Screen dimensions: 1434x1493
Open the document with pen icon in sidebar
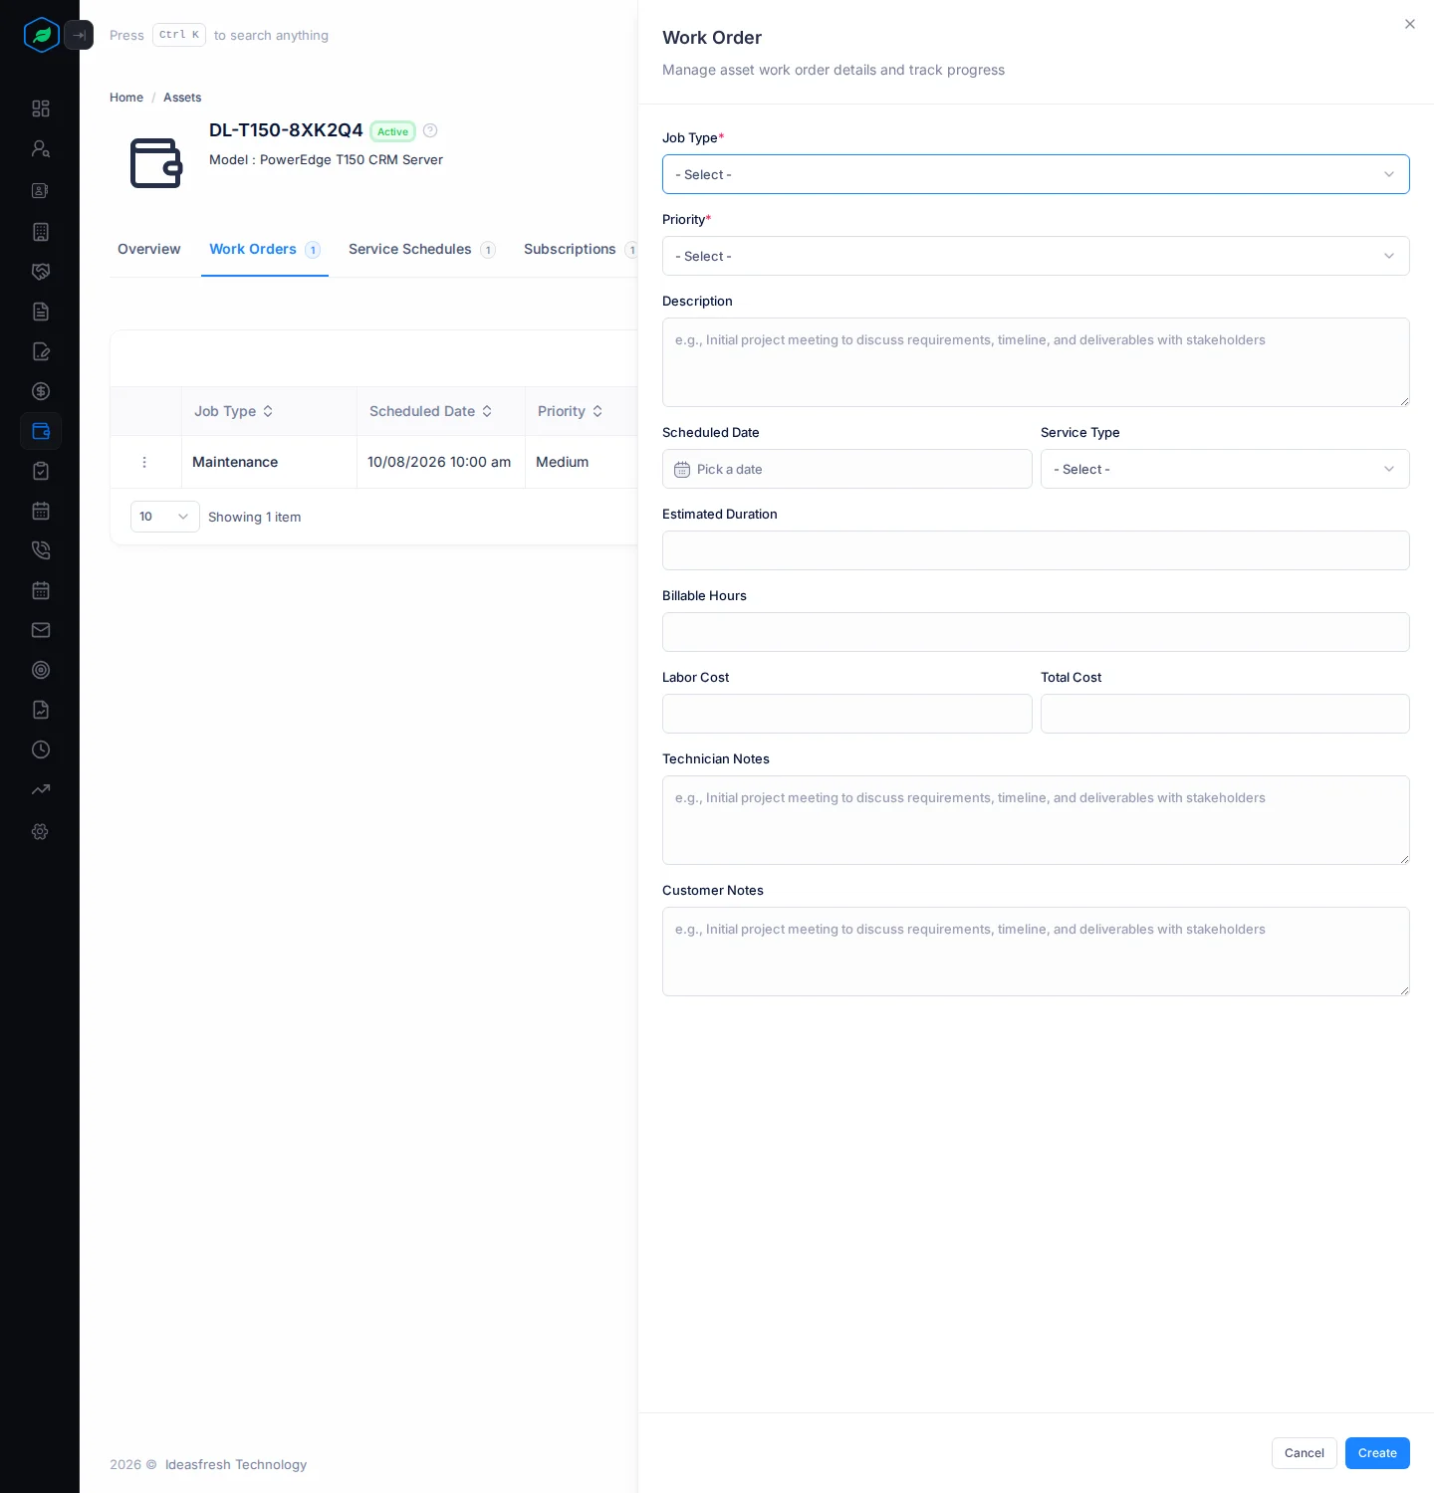coord(41,351)
